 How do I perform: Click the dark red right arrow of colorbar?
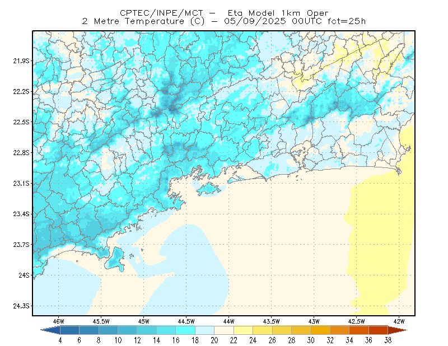398,330
